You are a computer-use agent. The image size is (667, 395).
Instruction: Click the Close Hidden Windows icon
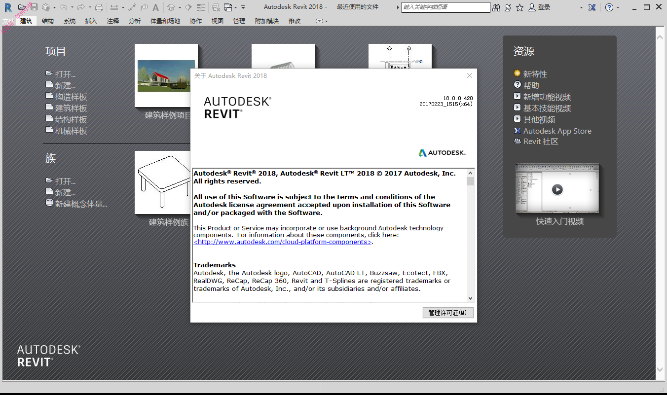216,7
